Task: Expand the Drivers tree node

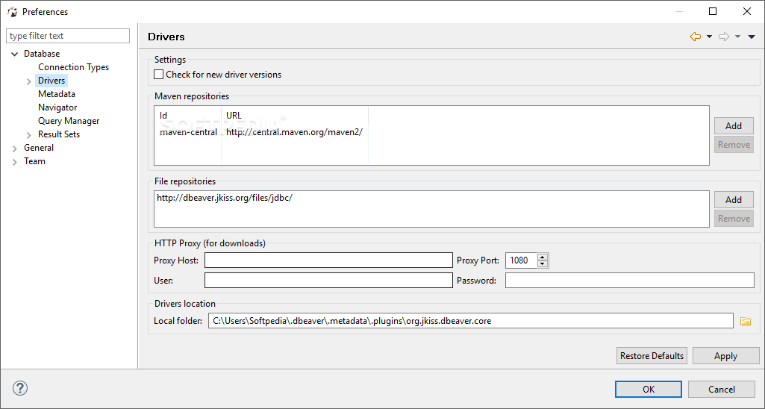Action: 29,81
